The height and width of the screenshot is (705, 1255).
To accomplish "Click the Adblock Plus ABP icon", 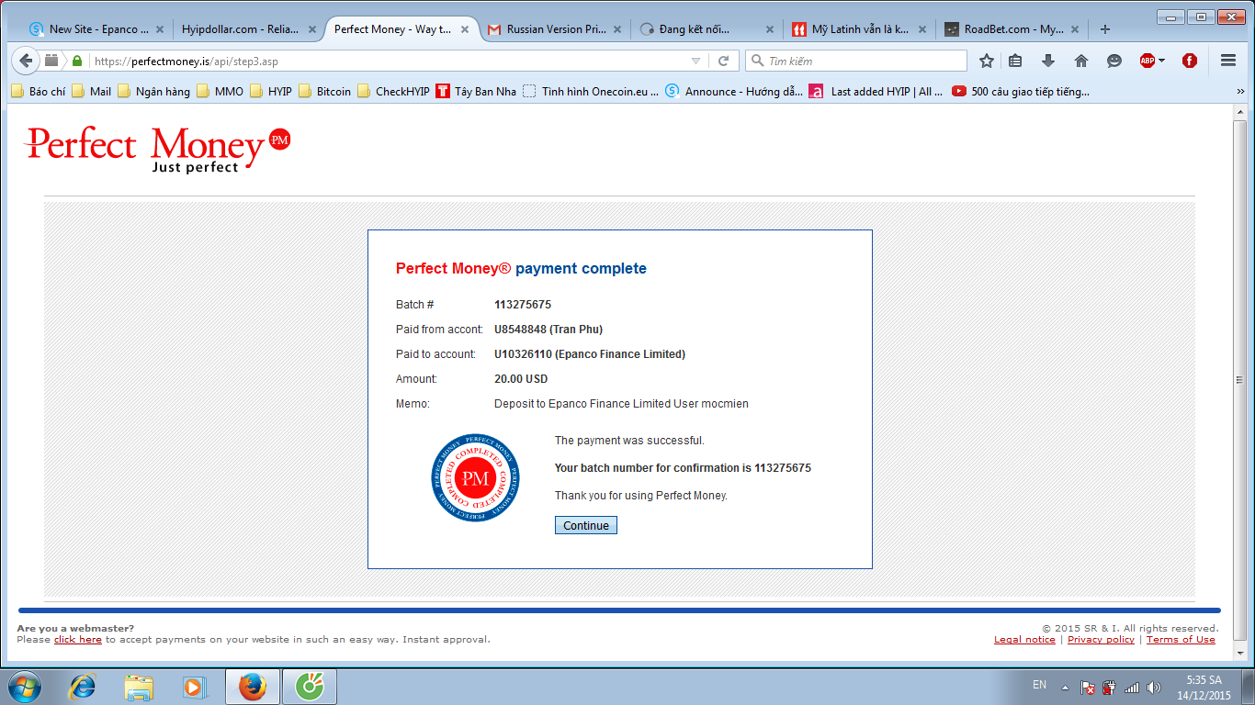I will coord(1148,62).
